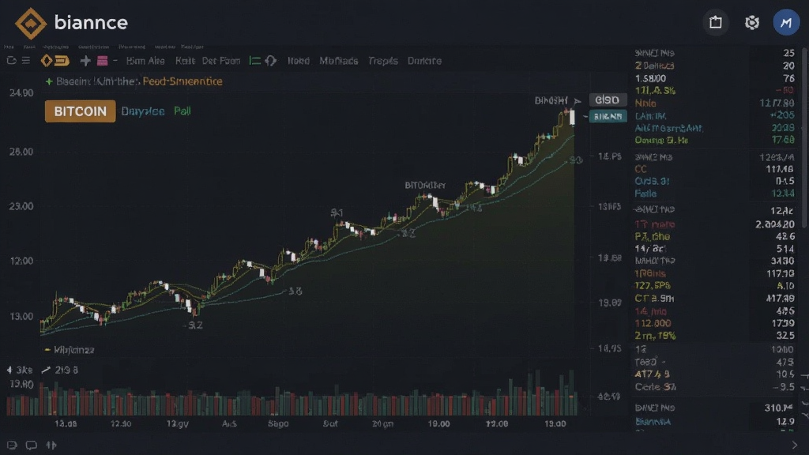Open the blue M profile avatar
Image resolution: width=809 pixels, height=455 pixels.
[786, 22]
